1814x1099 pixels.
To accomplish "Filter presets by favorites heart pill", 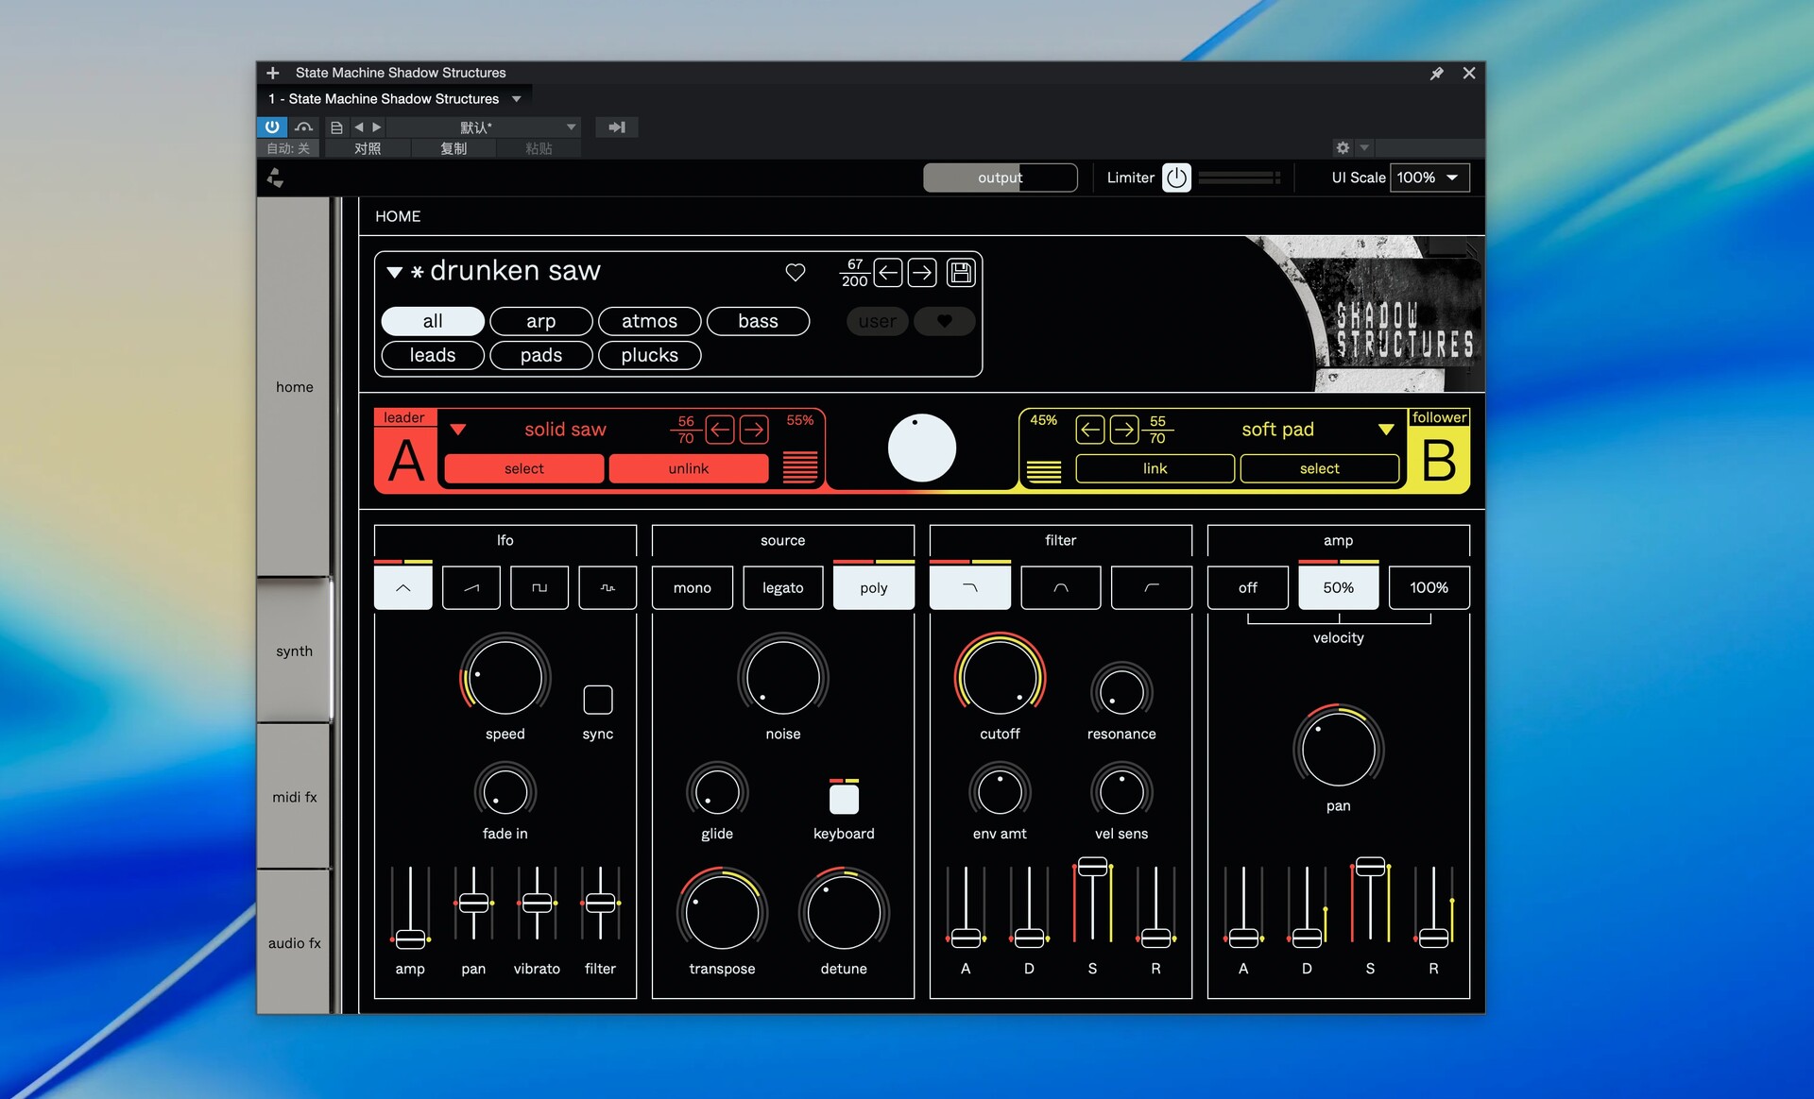I will (x=944, y=321).
